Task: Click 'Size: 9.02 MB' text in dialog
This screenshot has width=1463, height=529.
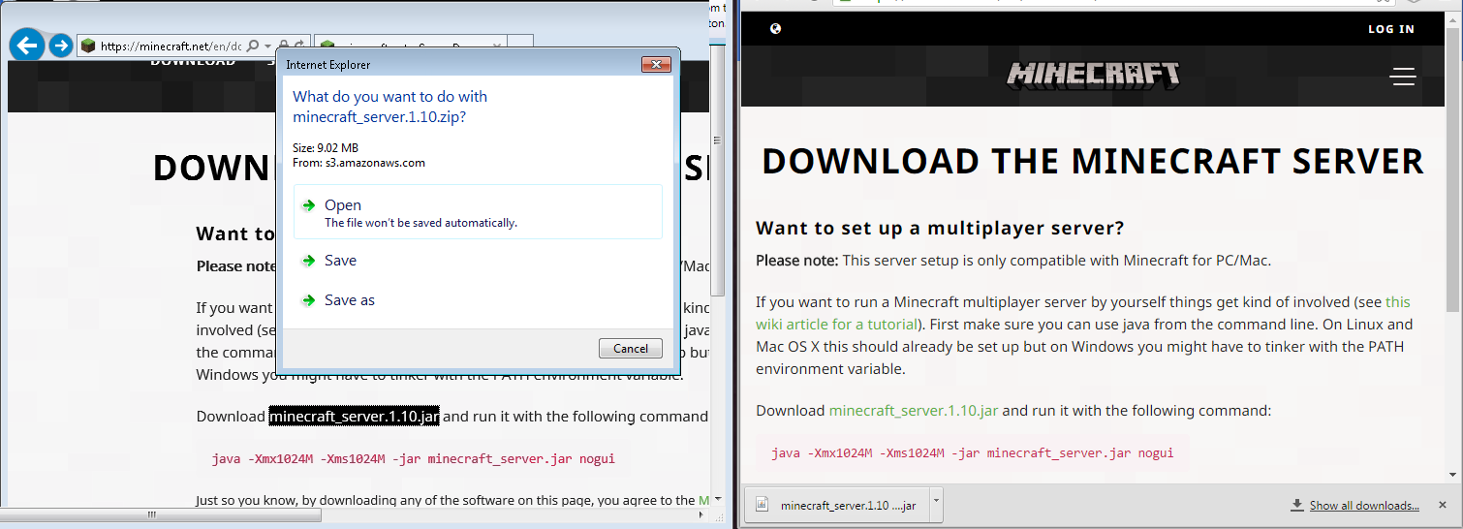Action: [326, 148]
